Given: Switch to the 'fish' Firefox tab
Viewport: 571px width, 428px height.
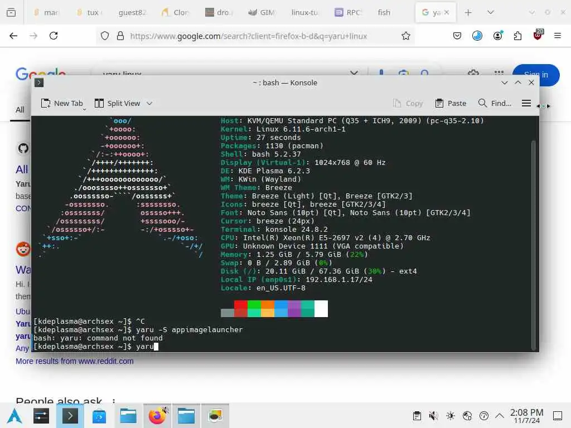Looking at the screenshot, I should pyautogui.click(x=384, y=12).
